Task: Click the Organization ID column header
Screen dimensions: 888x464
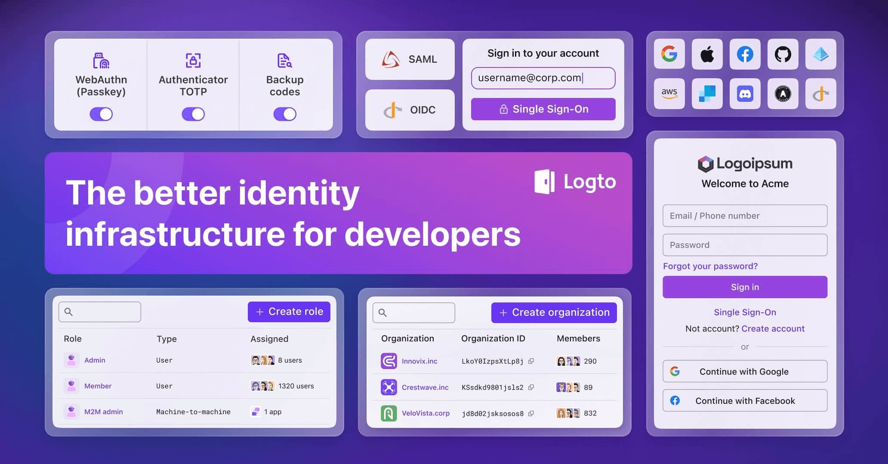Action: click(493, 339)
